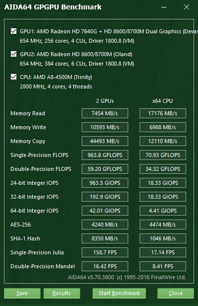Select the CPU Memory Copy value 12110 MB/s
The width and height of the screenshot is (198, 306).
163,141
